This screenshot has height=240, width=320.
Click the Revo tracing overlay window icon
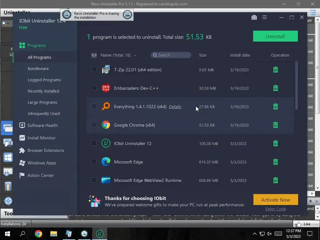tap(127, 14)
